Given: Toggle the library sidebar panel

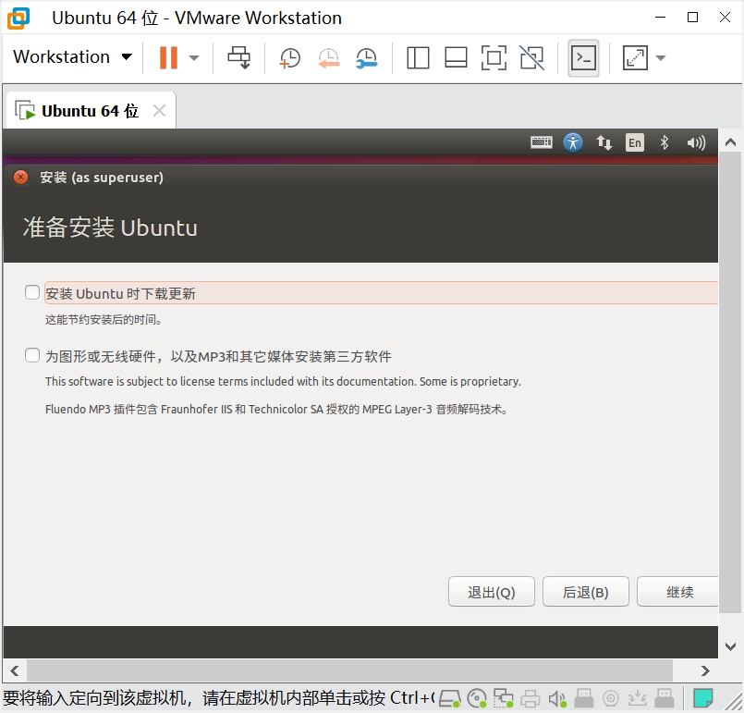Looking at the screenshot, I should pos(418,58).
